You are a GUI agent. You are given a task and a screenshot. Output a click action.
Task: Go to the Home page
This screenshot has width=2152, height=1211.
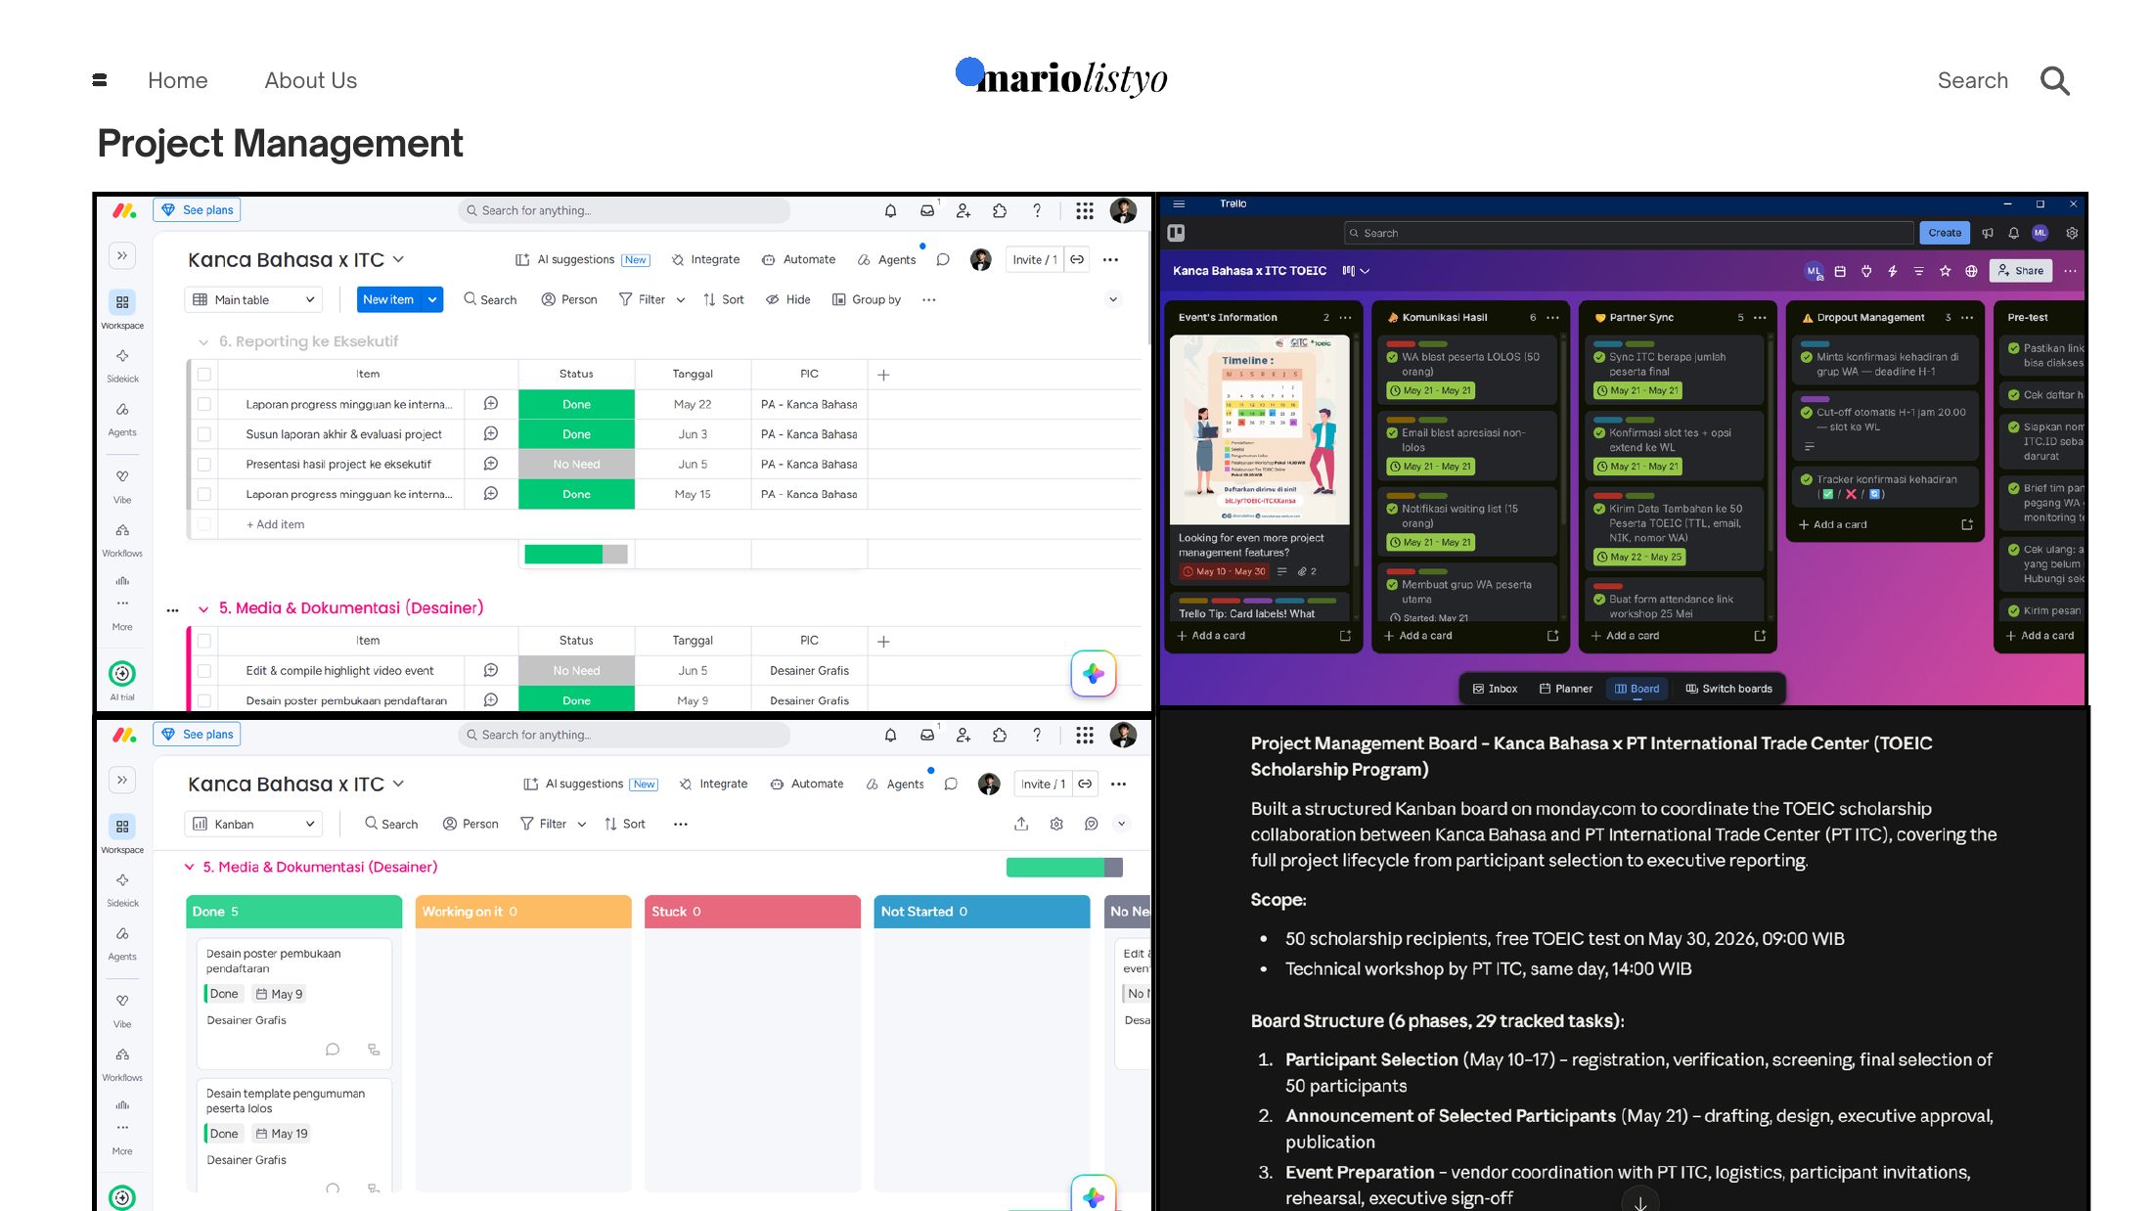pos(178,80)
